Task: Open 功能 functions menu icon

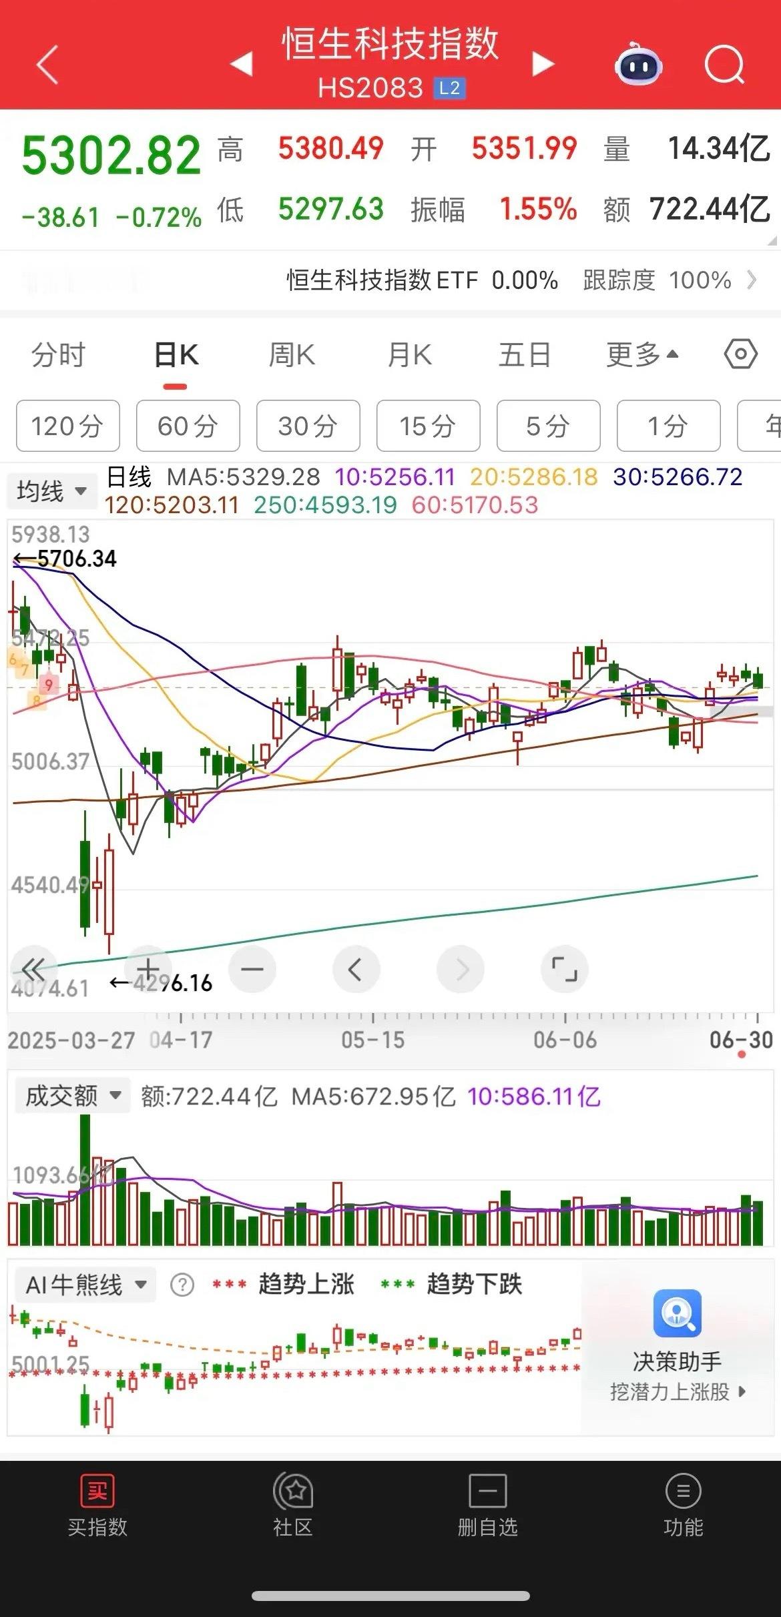Action: 684,1491
